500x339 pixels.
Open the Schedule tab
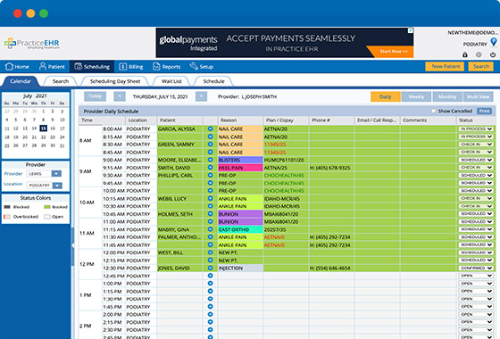click(213, 81)
